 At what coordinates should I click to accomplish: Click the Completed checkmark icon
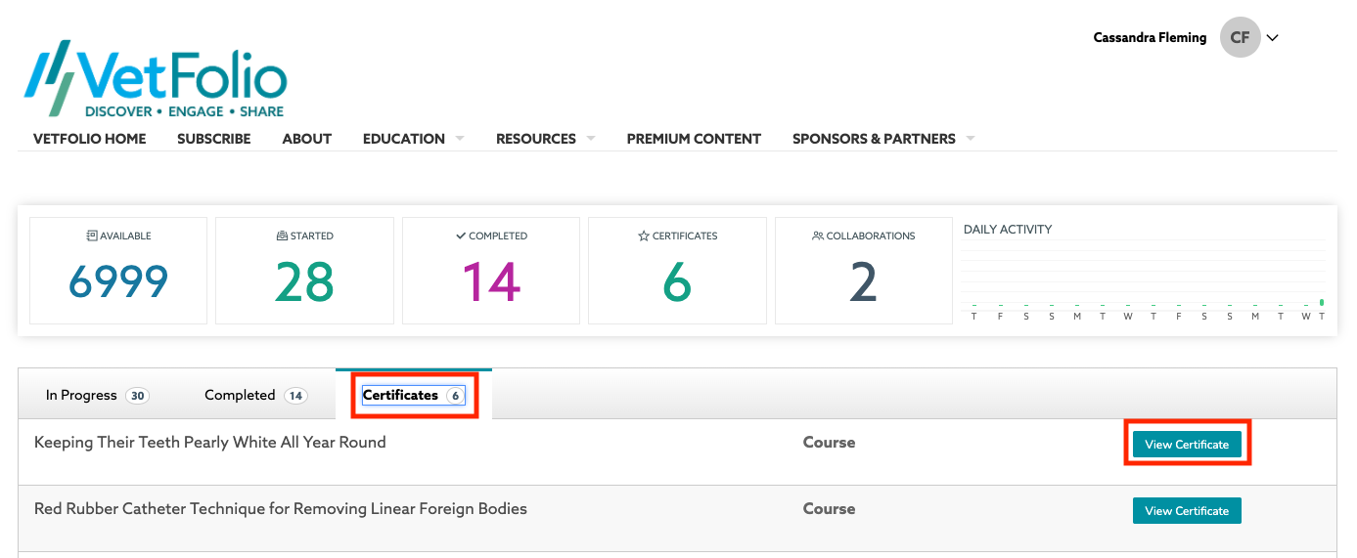pos(461,236)
